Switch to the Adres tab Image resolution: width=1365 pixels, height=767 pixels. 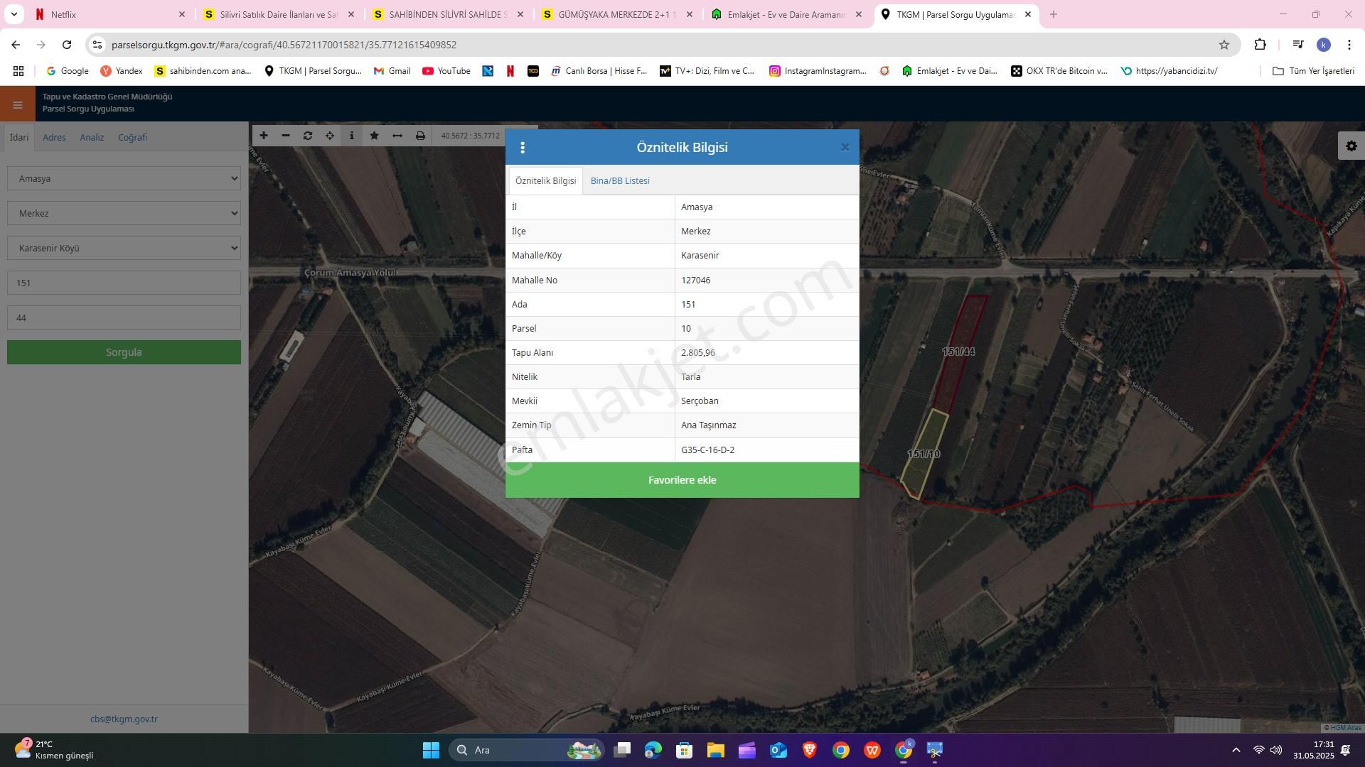(x=54, y=137)
